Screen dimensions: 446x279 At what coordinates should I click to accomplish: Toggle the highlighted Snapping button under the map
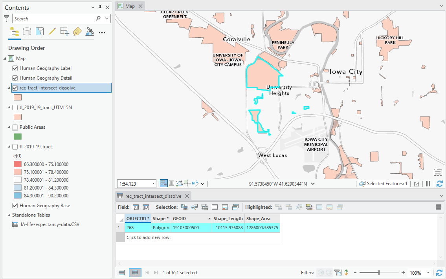coord(164,184)
